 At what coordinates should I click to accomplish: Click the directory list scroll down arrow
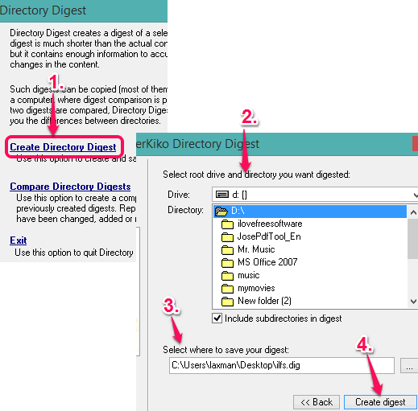tap(413, 302)
